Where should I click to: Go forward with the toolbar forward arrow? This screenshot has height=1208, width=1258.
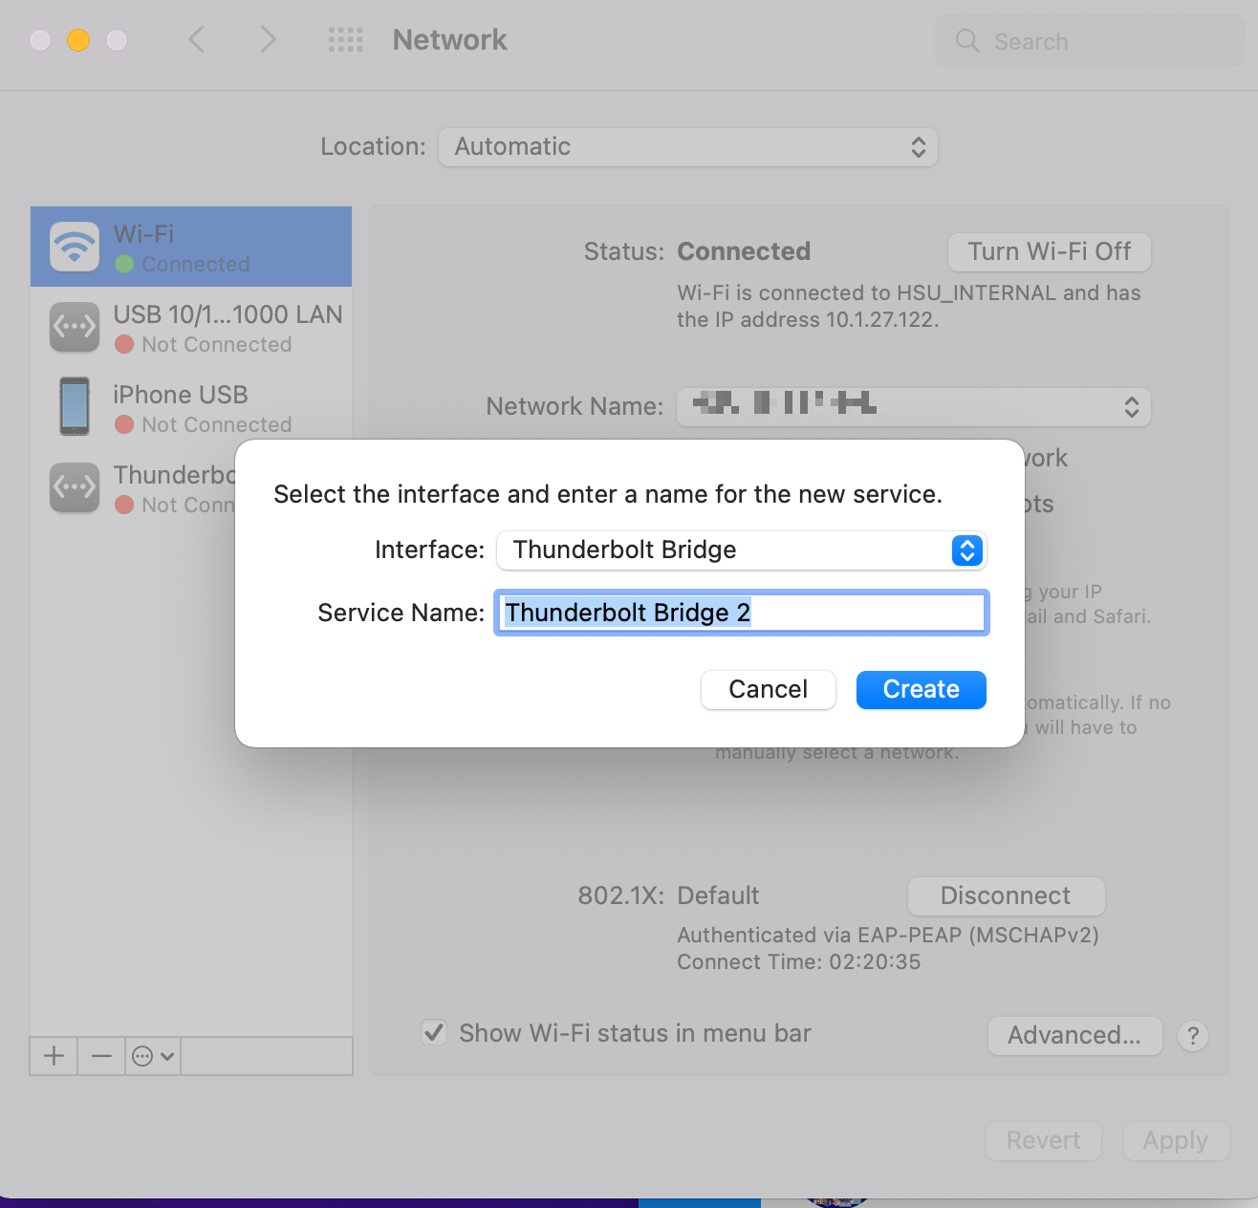click(x=268, y=40)
